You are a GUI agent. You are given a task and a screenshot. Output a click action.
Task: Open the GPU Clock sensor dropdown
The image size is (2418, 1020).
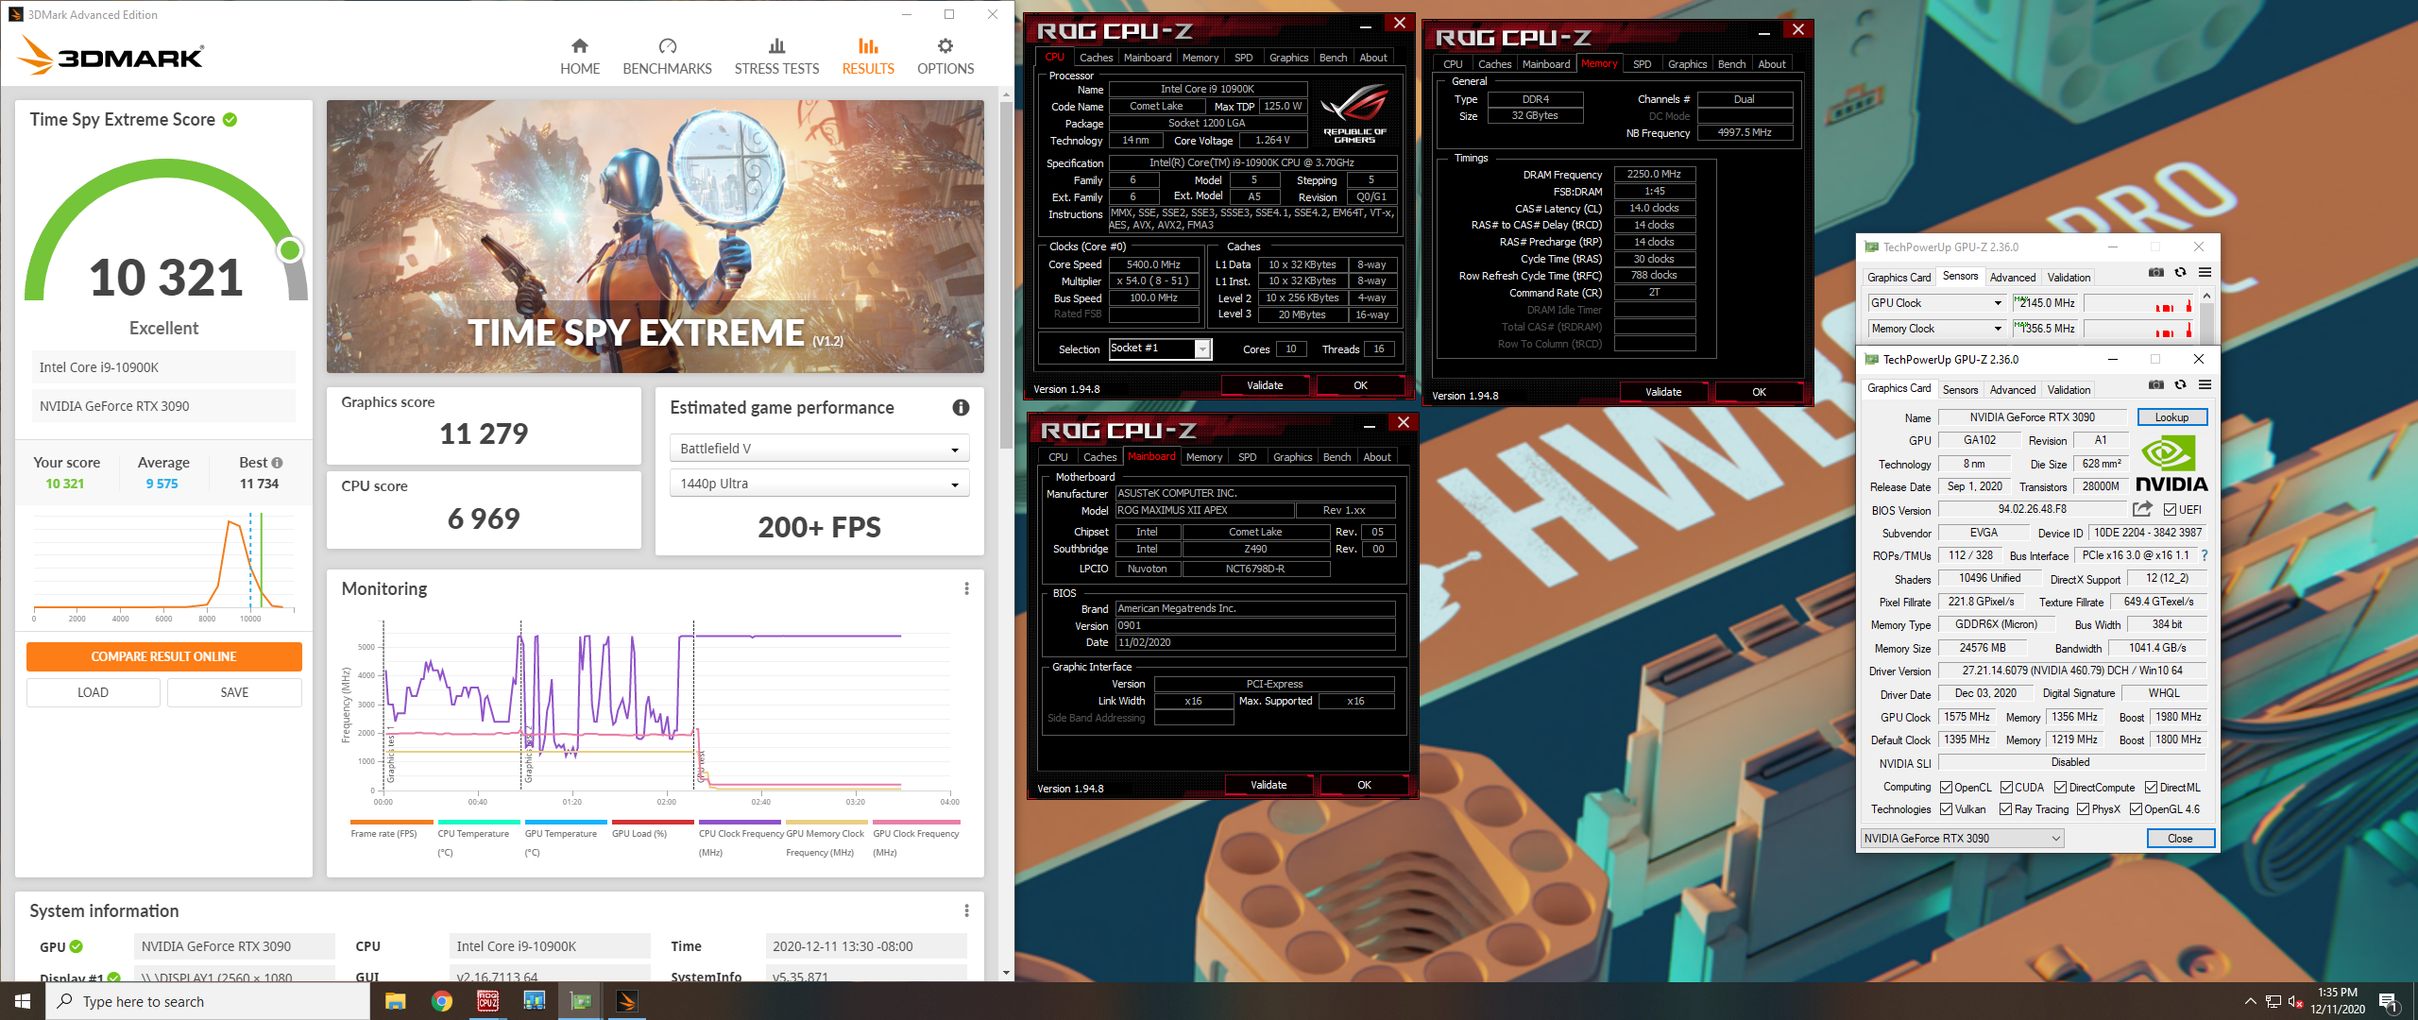(x=1936, y=303)
